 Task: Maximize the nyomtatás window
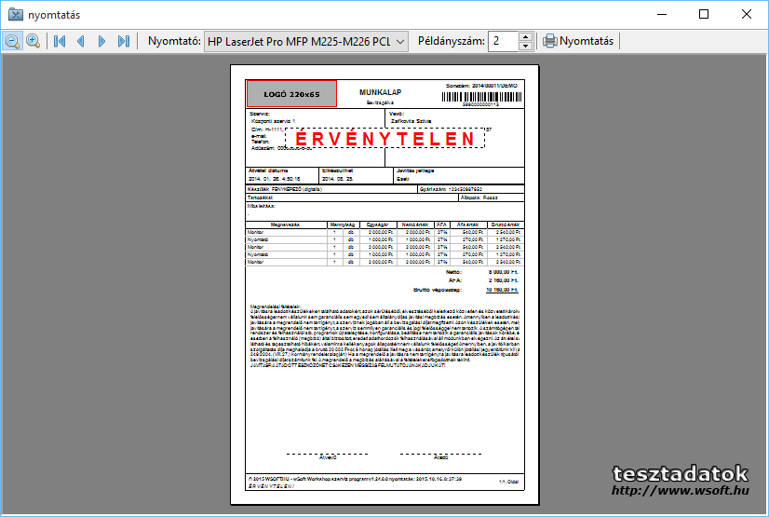(x=704, y=15)
